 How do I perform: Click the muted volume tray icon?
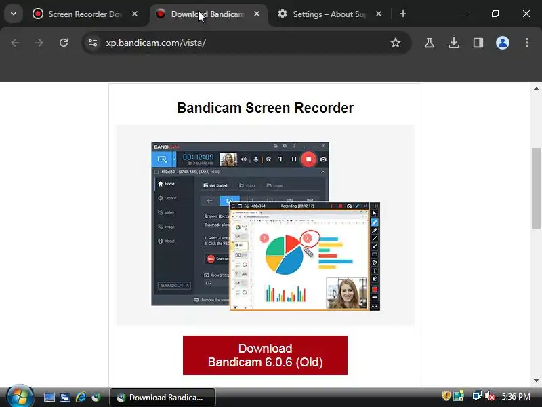[x=490, y=395]
